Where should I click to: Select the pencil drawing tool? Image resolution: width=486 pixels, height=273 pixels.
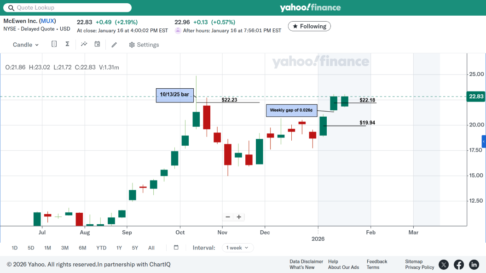pyautogui.click(x=114, y=45)
